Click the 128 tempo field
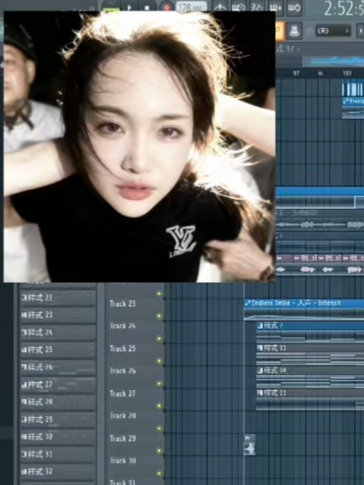This screenshot has width=364, height=485. (191, 7)
